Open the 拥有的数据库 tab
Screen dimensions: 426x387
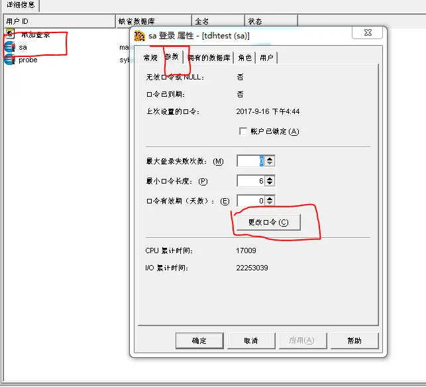209,58
